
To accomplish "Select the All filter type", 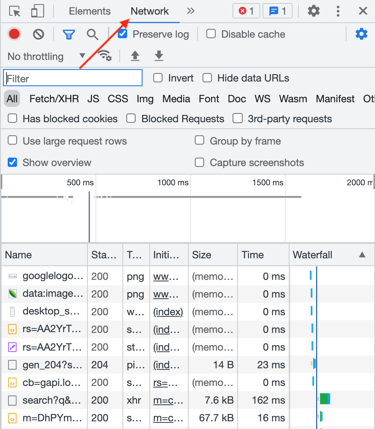I will point(12,99).
